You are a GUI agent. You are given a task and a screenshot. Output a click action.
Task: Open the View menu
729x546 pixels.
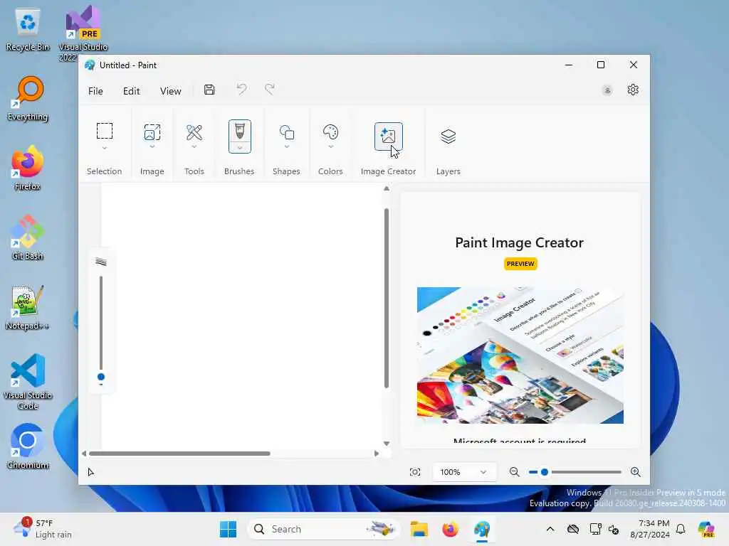pyautogui.click(x=171, y=91)
